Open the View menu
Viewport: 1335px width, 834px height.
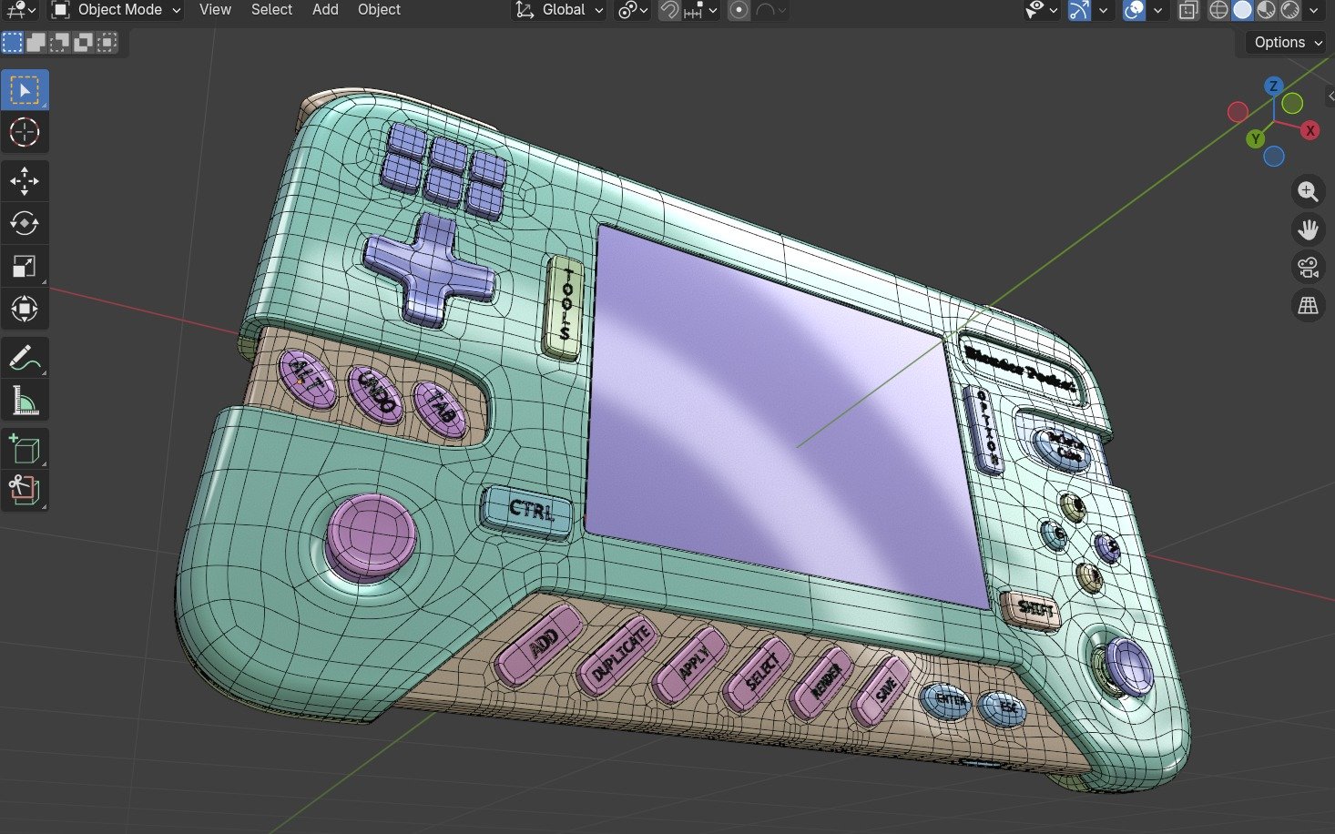[x=215, y=10]
